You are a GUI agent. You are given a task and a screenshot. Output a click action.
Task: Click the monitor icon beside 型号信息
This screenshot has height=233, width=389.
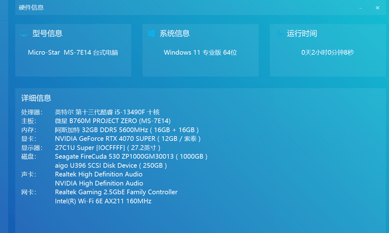[x=24, y=33]
